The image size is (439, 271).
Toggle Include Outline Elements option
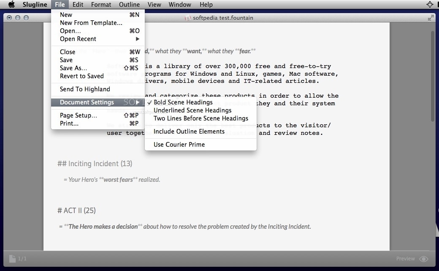201,131
